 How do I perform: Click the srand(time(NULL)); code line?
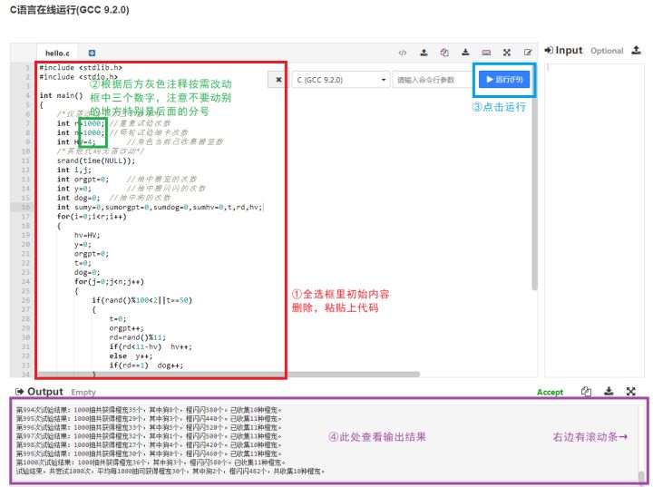tap(96, 161)
